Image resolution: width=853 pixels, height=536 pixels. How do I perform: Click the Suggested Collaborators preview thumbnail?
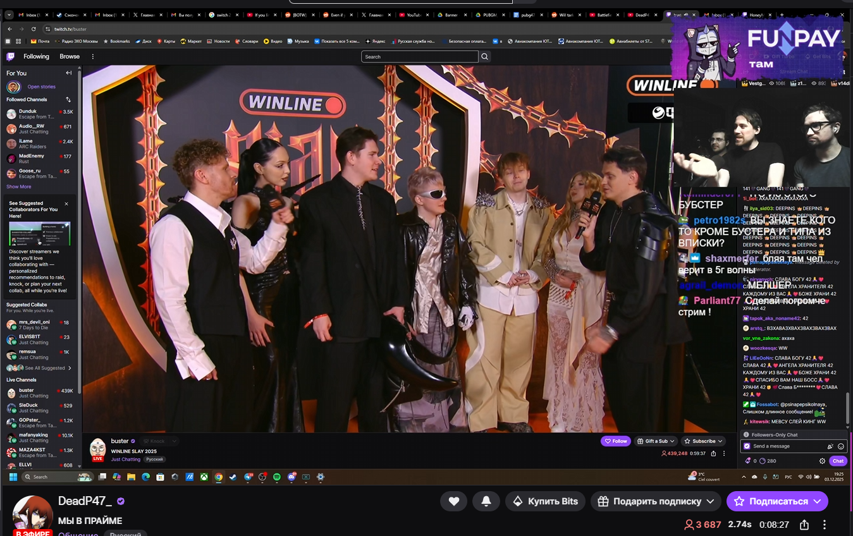pyautogui.click(x=40, y=233)
